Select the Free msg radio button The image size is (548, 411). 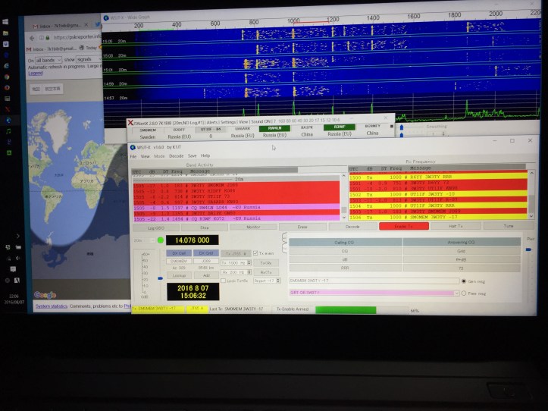pos(463,292)
